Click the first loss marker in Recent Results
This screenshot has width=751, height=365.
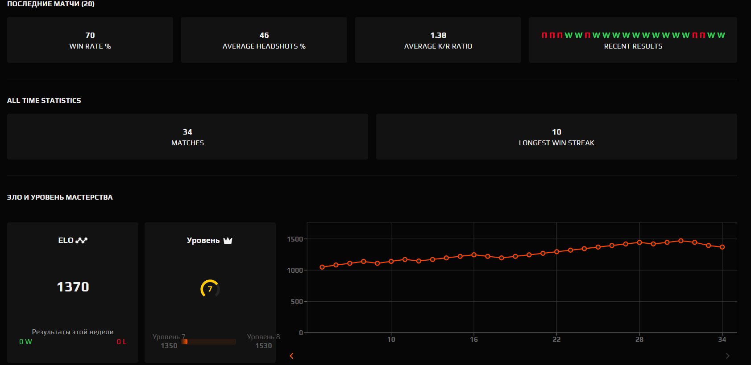click(544, 35)
